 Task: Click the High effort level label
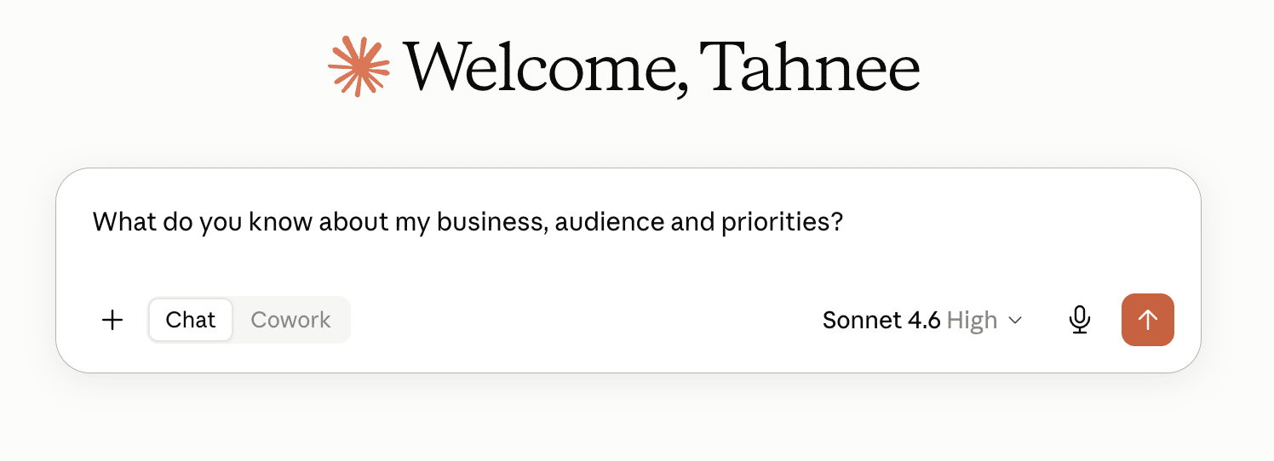click(x=972, y=320)
